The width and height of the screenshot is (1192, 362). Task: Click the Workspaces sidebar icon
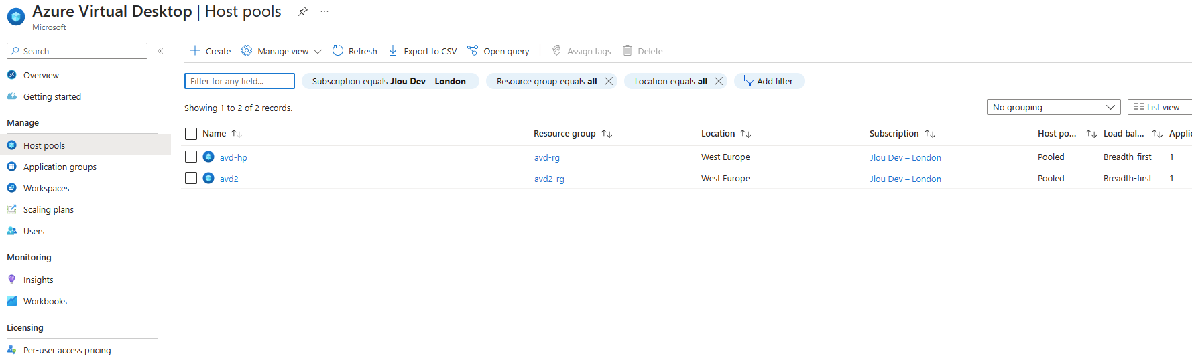click(x=11, y=188)
